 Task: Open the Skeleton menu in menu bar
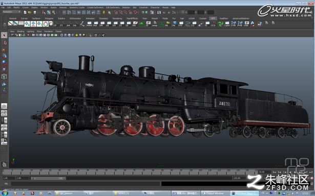coord(126,8)
